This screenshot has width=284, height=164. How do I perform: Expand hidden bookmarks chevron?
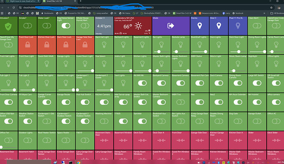(x=264, y=13)
